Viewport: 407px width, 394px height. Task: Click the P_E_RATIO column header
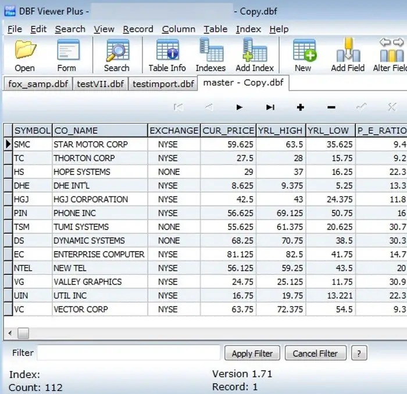click(381, 131)
